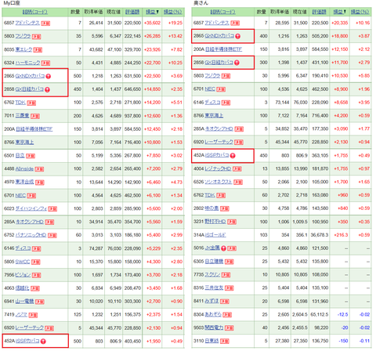Click red badge beside 三菱重 in My口座 table

[35, 116]
